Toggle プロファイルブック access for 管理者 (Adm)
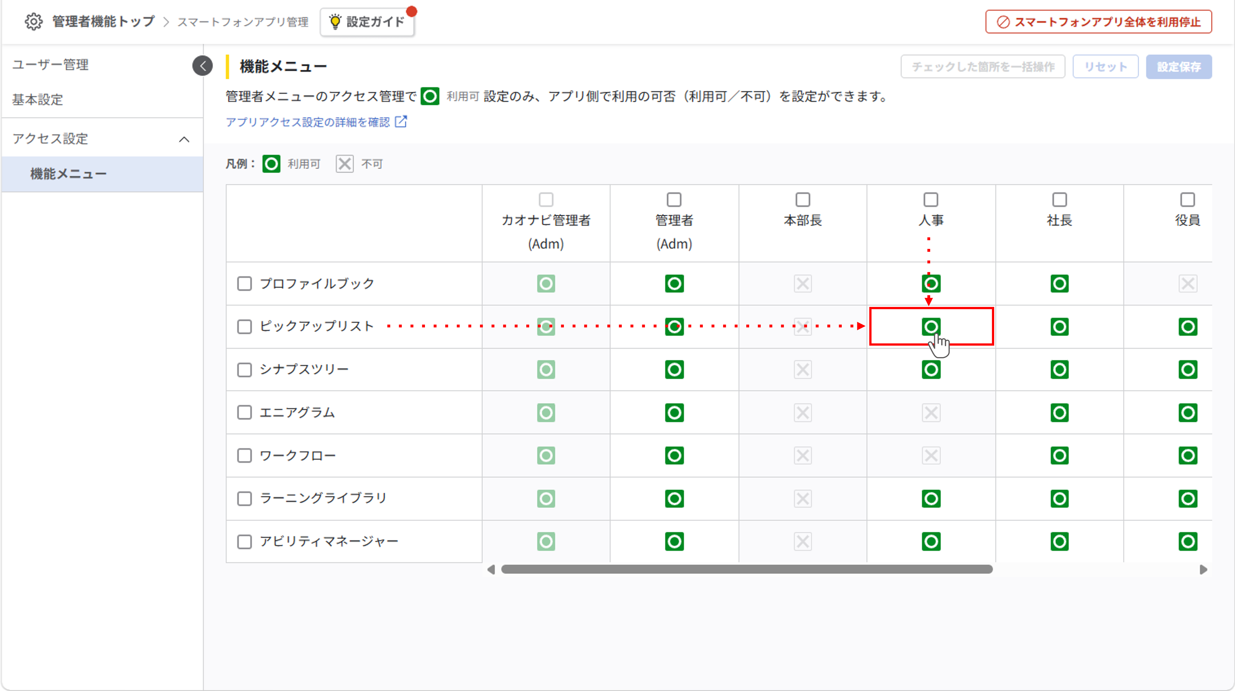 point(674,284)
